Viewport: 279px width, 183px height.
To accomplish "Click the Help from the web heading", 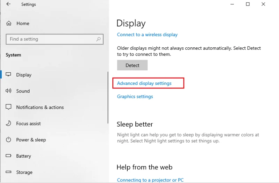I will [x=144, y=167].
